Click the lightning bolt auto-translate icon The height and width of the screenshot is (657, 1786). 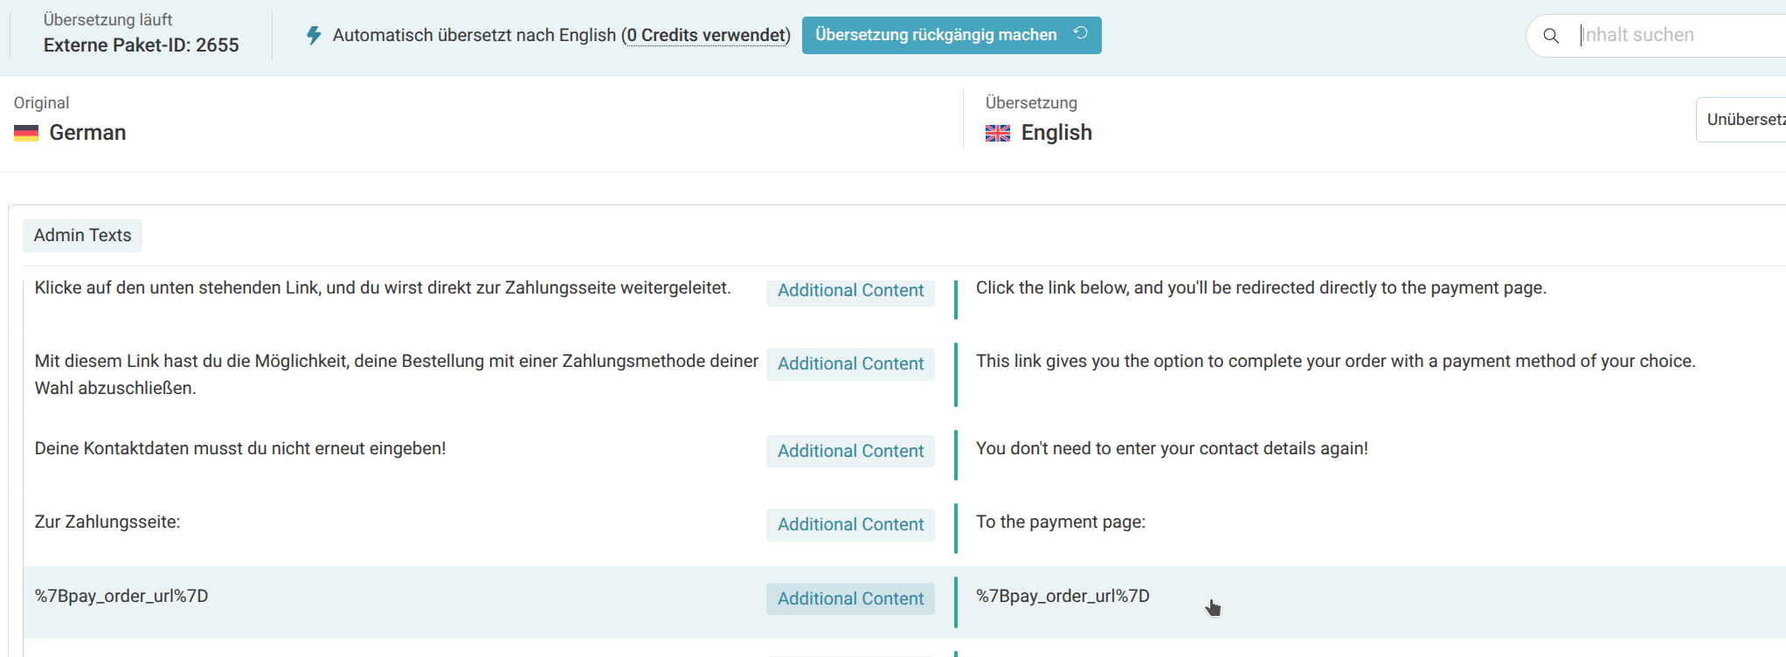click(314, 36)
